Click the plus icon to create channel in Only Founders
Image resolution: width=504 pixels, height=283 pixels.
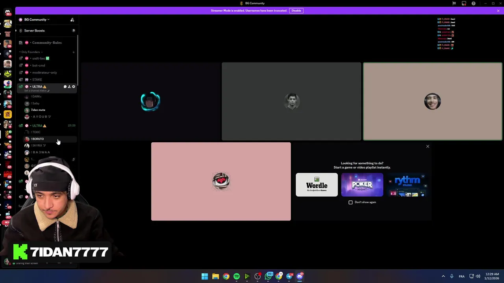(73, 52)
